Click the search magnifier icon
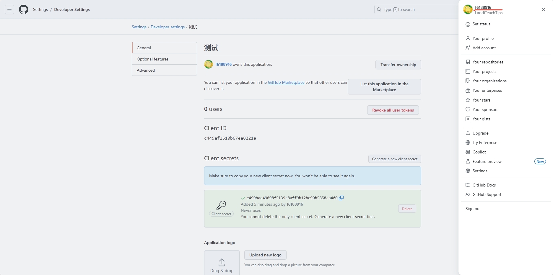 click(379, 9)
